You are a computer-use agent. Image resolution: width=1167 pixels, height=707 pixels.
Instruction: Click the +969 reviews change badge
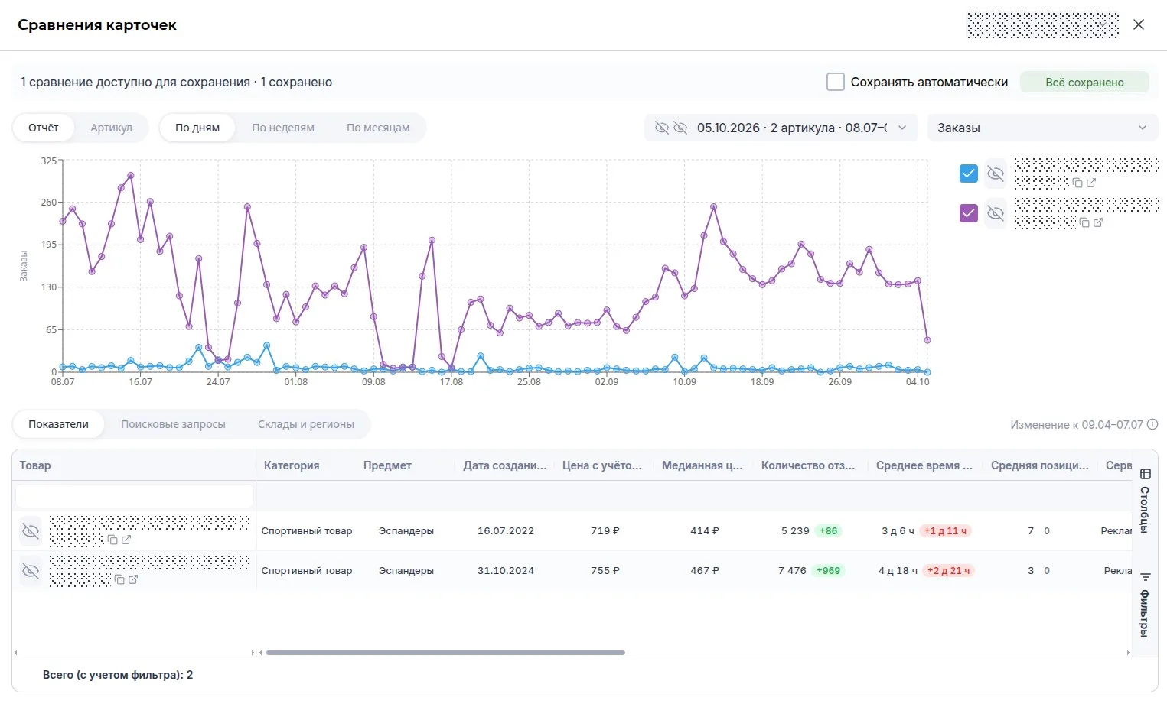828,570
